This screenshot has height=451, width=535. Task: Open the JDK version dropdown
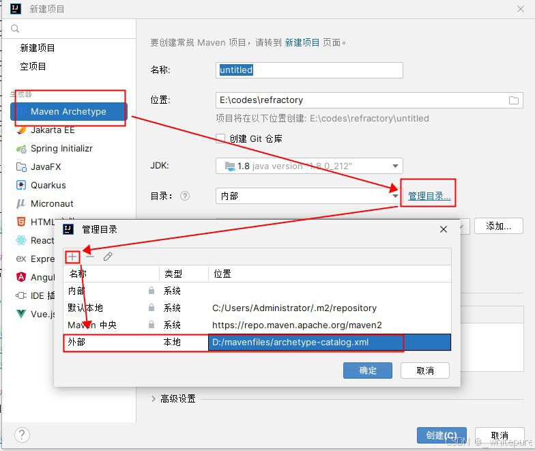[309, 166]
